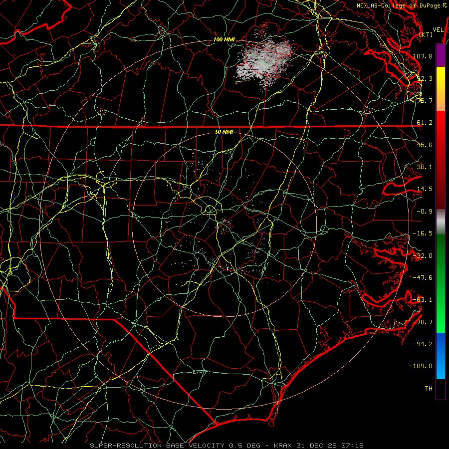Image resolution: width=449 pixels, height=449 pixels.
Task: Select the -94.2 legend value
Action: 423,344
